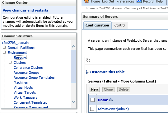Expand the Clusters tree node
This screenshot has width=168, height=113.
(x=10, y=62)
